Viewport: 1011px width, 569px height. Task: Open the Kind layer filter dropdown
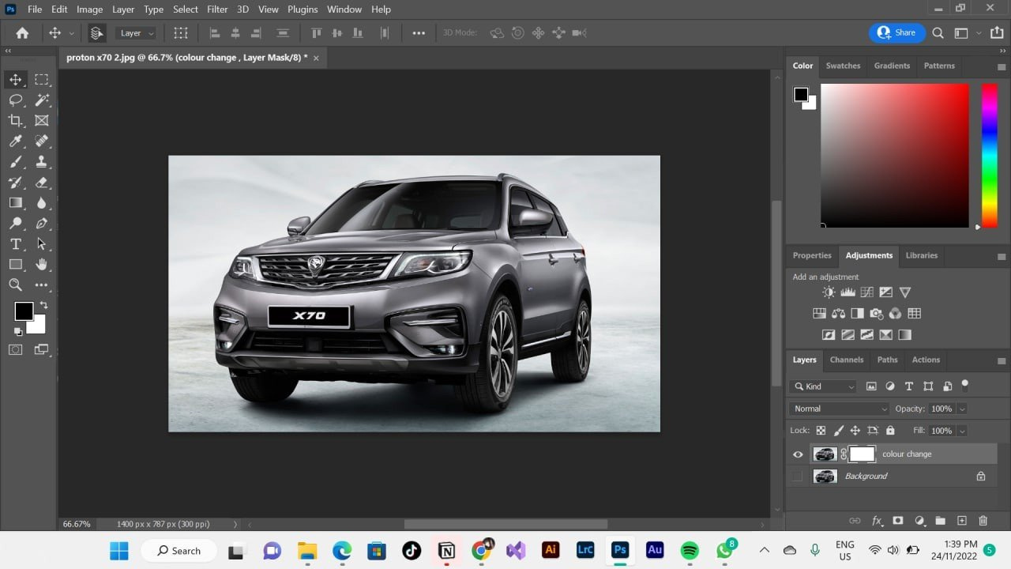[823, 386]
